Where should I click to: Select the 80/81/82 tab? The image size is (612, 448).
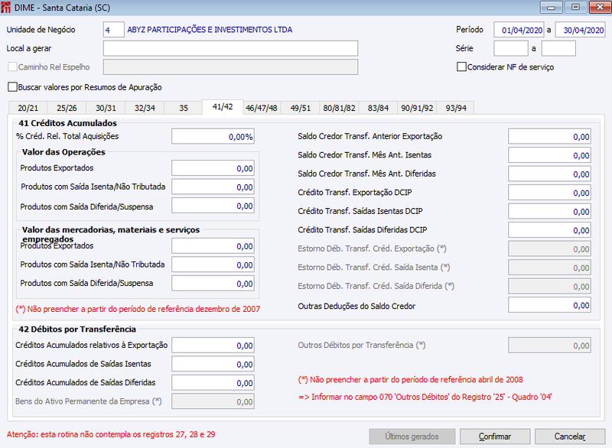tap(339, 108)
